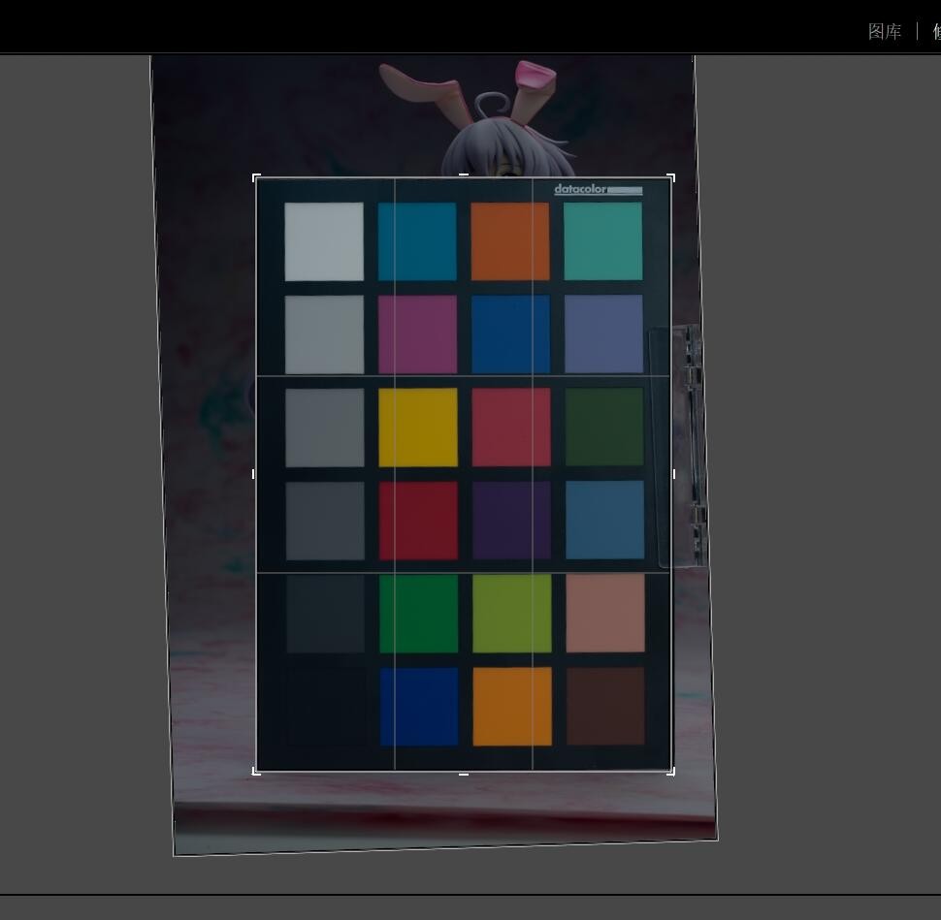Click the right edge middle crop handle
The height and width of the screenshot is (920, 941).
point(673,474)
